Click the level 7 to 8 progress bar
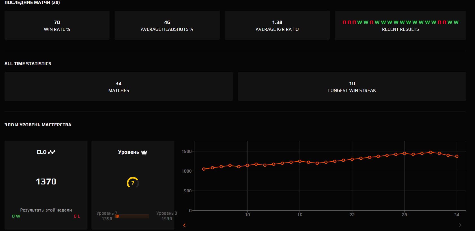The height and width of the screenshot is (231, 475). 132,216
